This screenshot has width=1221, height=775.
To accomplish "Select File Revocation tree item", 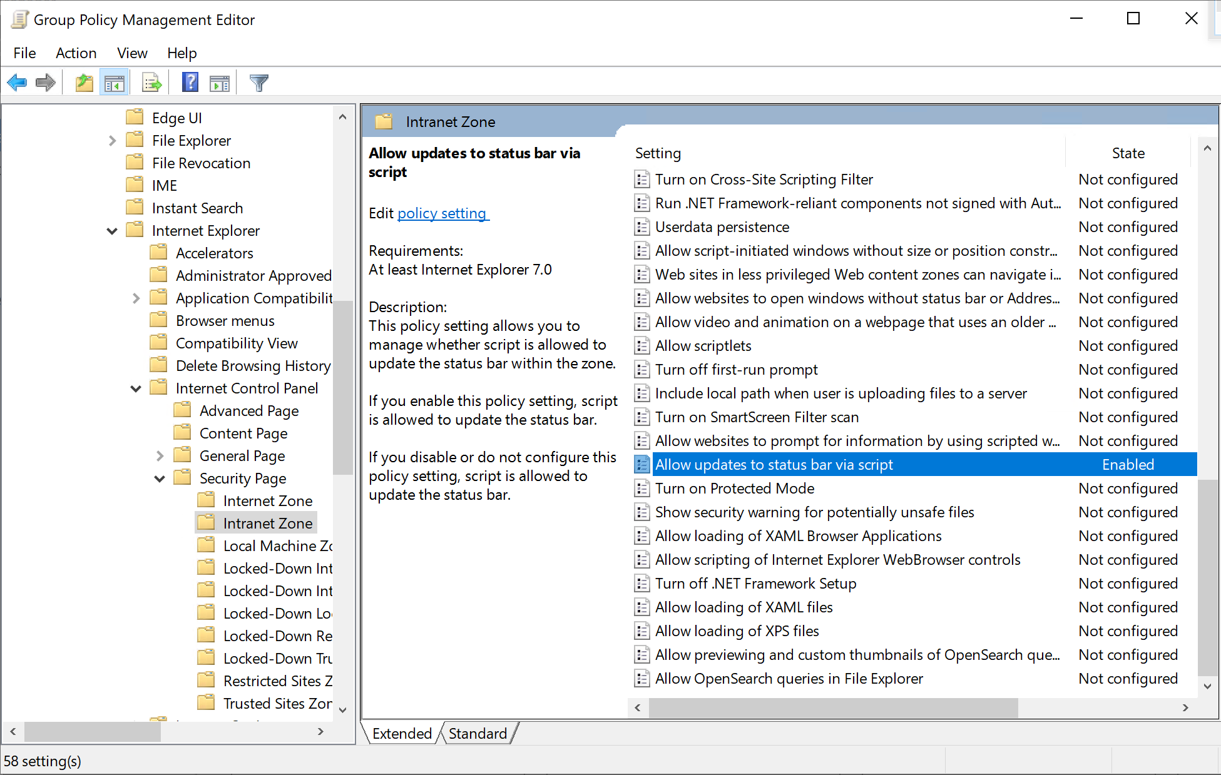I will pyautogui.click(x=201, y=163).
